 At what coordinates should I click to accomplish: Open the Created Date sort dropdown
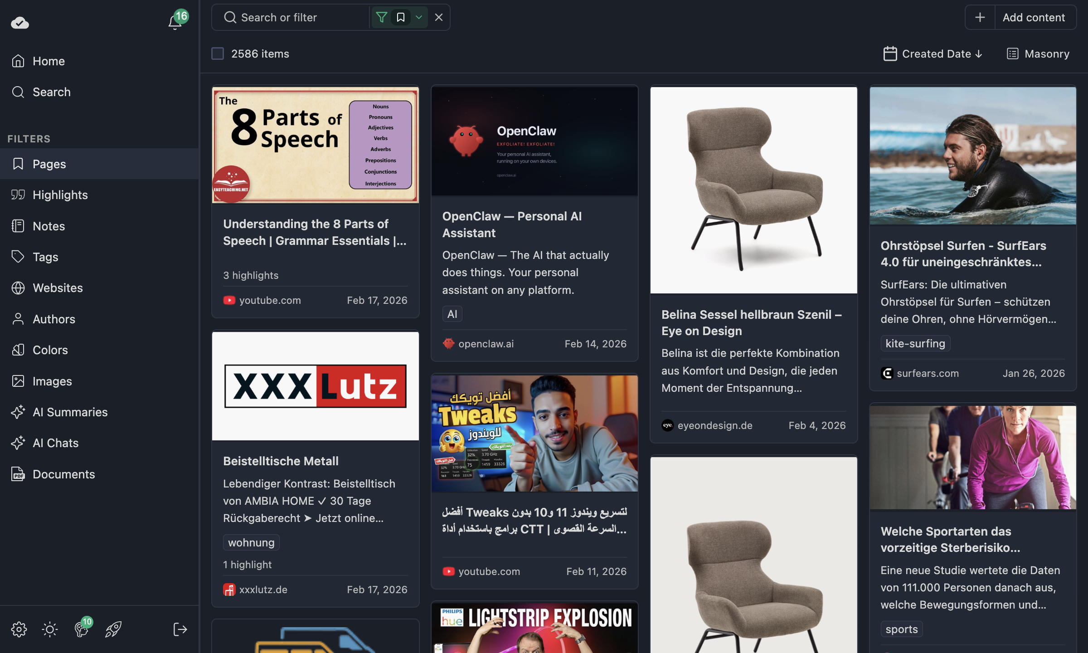[933, 54]
